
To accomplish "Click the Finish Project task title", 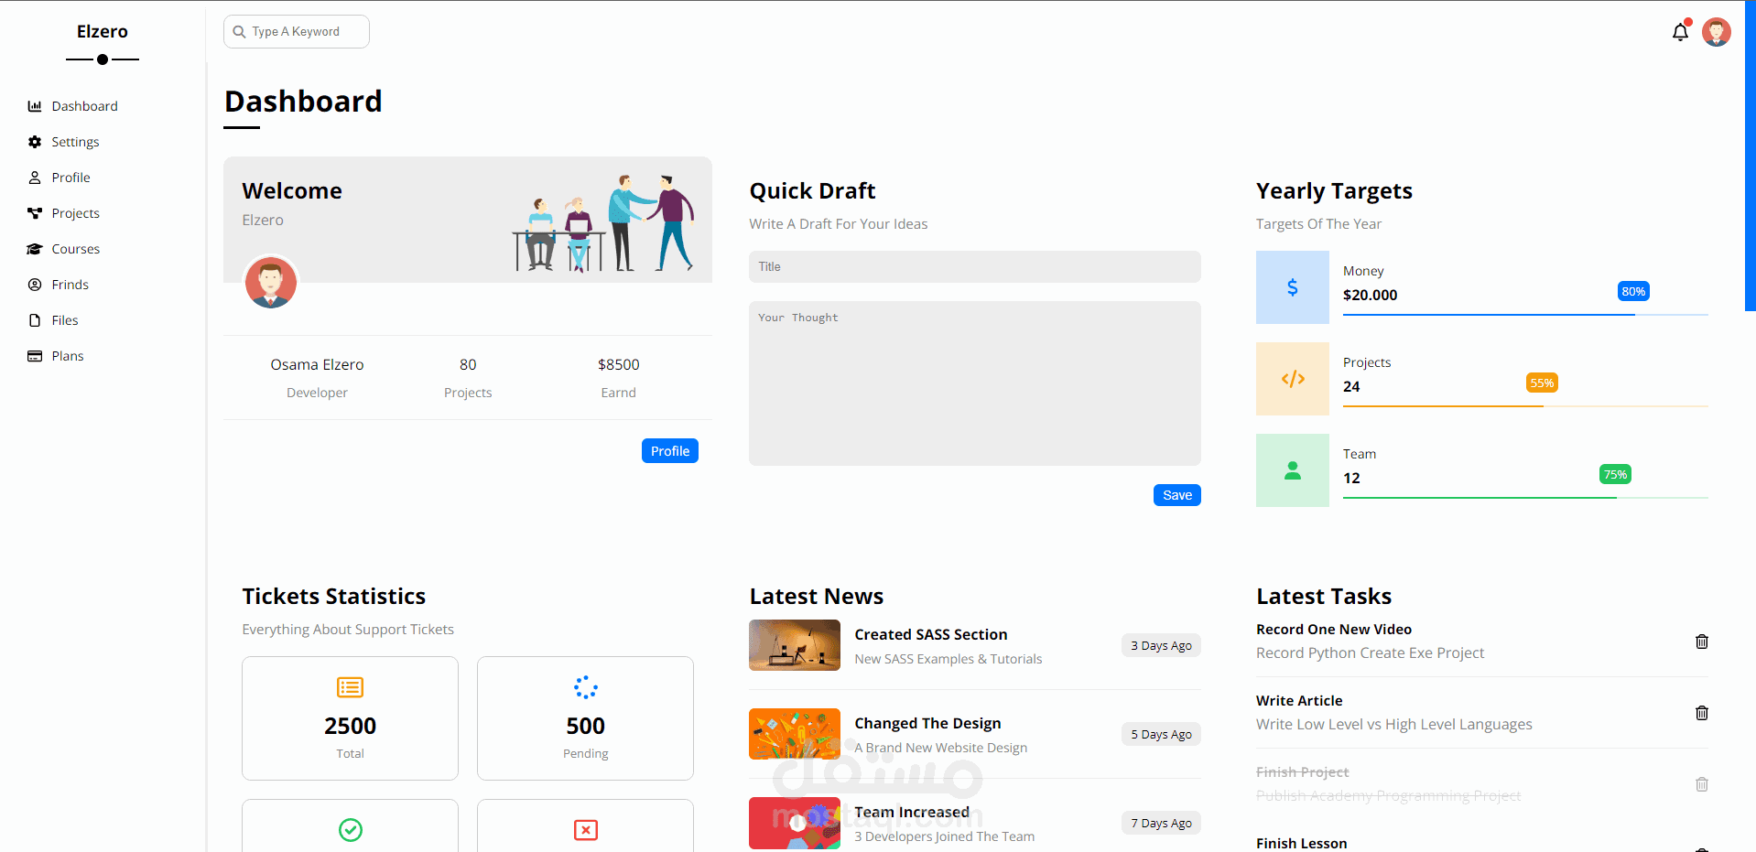I will coord(1303,772).
